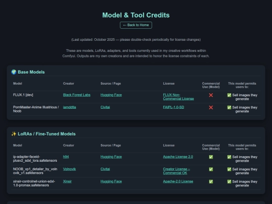Click Sell images check icon in NOOB_vp1_detailer row
This screenshot has height=204, width=272.
[229, 169]
